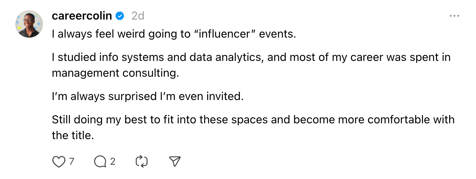Click the 2d timestamp of the post
476x179 pixels.
click(x=138, y=16)
